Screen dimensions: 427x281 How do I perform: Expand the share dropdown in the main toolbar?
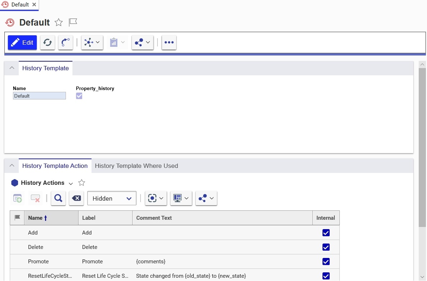[x=142, y=43]
